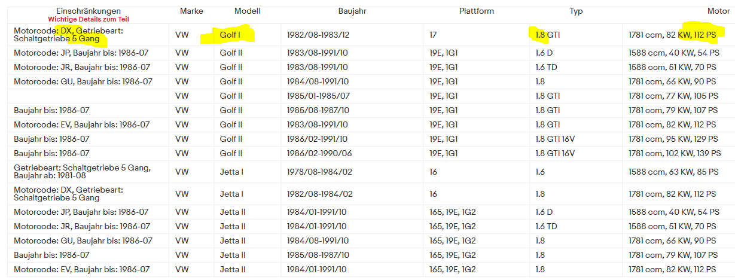Image resolution: width=735 pixels, height=280 pixels.
Task: Select the '1978/08-1984/02' Baujahr cell
Action: [319, 172]
